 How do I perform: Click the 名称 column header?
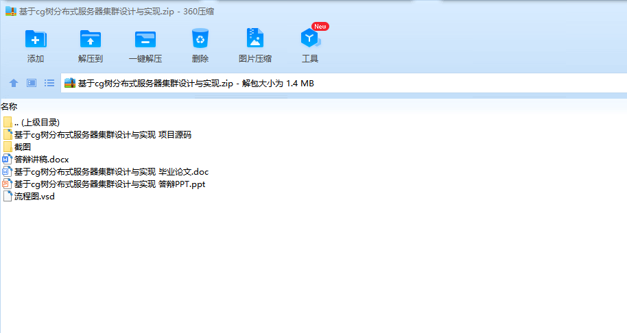tap(9, 107)
